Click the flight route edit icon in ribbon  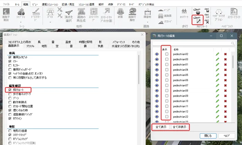pos(197,19)
